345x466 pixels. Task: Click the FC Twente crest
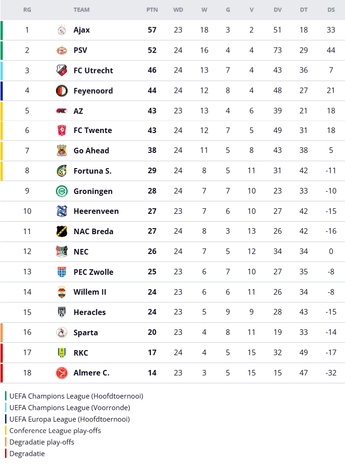(x=61, y=131)
